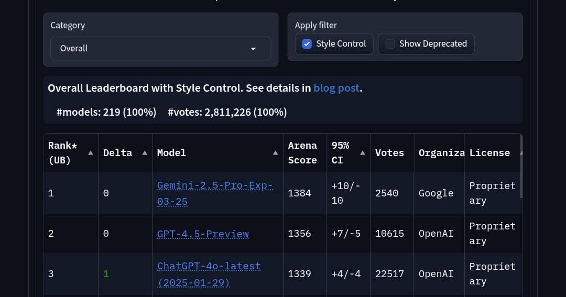Click the OpenAI cell in GPT-4.5-Preview row
This screenshot has height=297, width=566.
pos(439,234)
